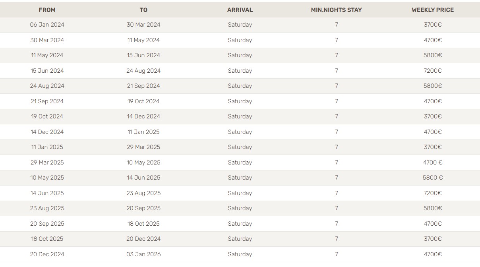Click the ARRIVAL column header

click(x=240, y=10)
